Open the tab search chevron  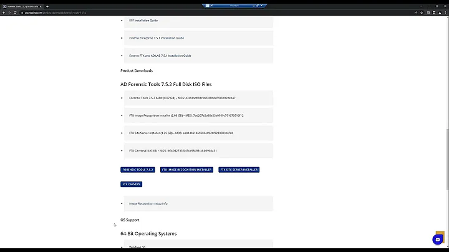[421, 6]
